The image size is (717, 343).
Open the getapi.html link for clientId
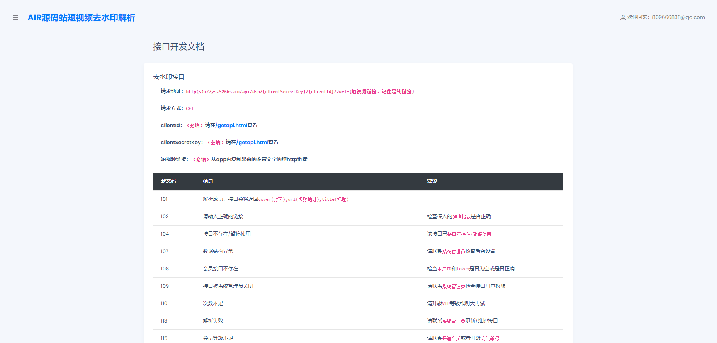(x=231, y=125)
